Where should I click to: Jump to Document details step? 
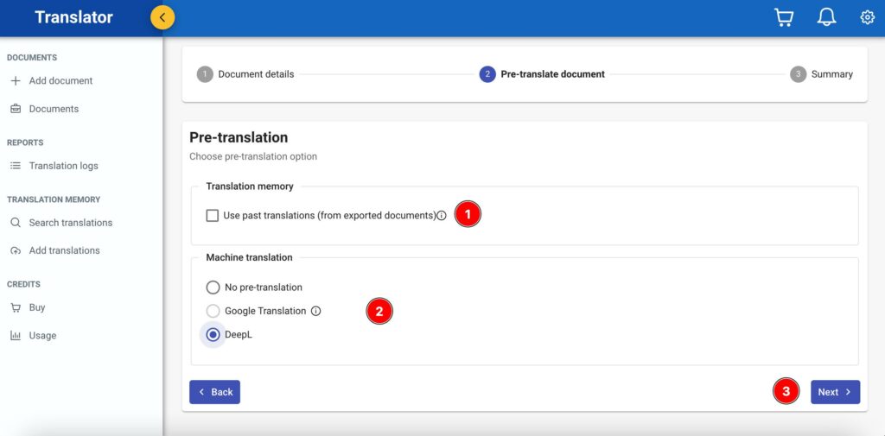pos(245,74)
